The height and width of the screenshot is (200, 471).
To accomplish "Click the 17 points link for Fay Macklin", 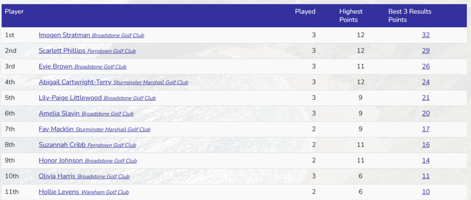I will (x=425, y=129).
